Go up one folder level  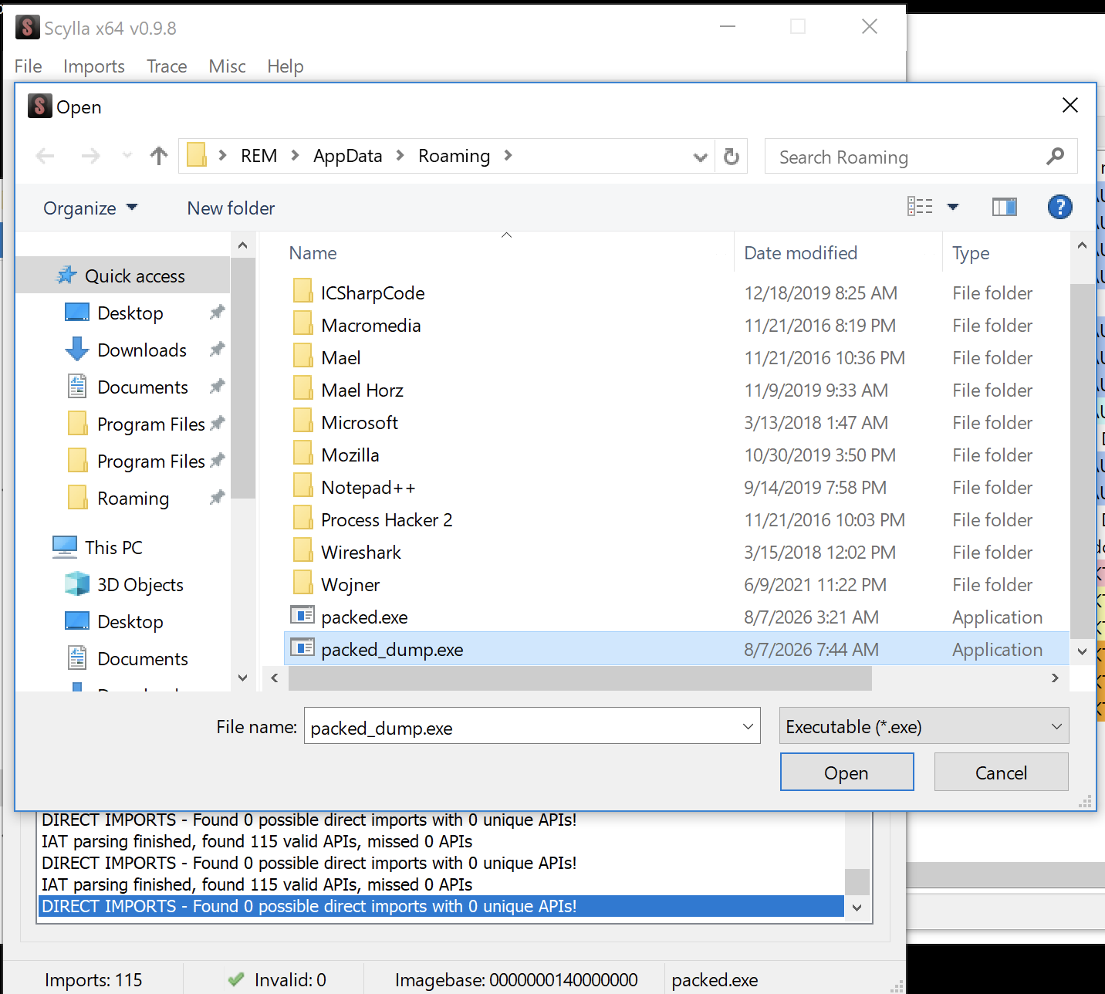[x=159, y=157]
